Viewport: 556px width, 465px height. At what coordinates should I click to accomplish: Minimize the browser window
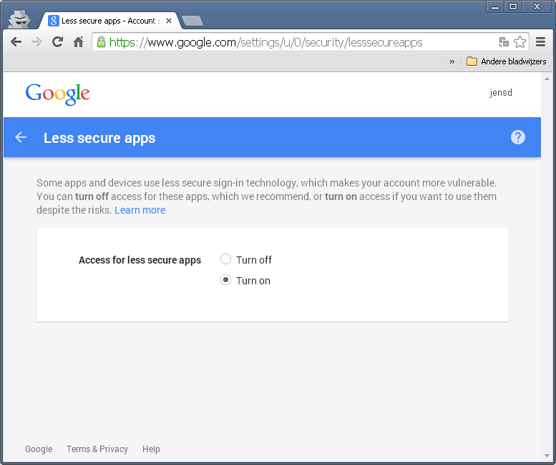[495, 6]
